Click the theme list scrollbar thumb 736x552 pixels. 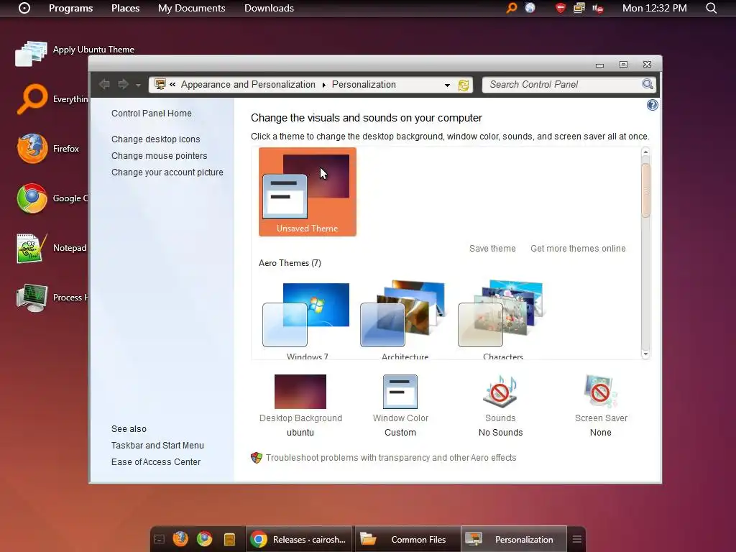point(645,190)
